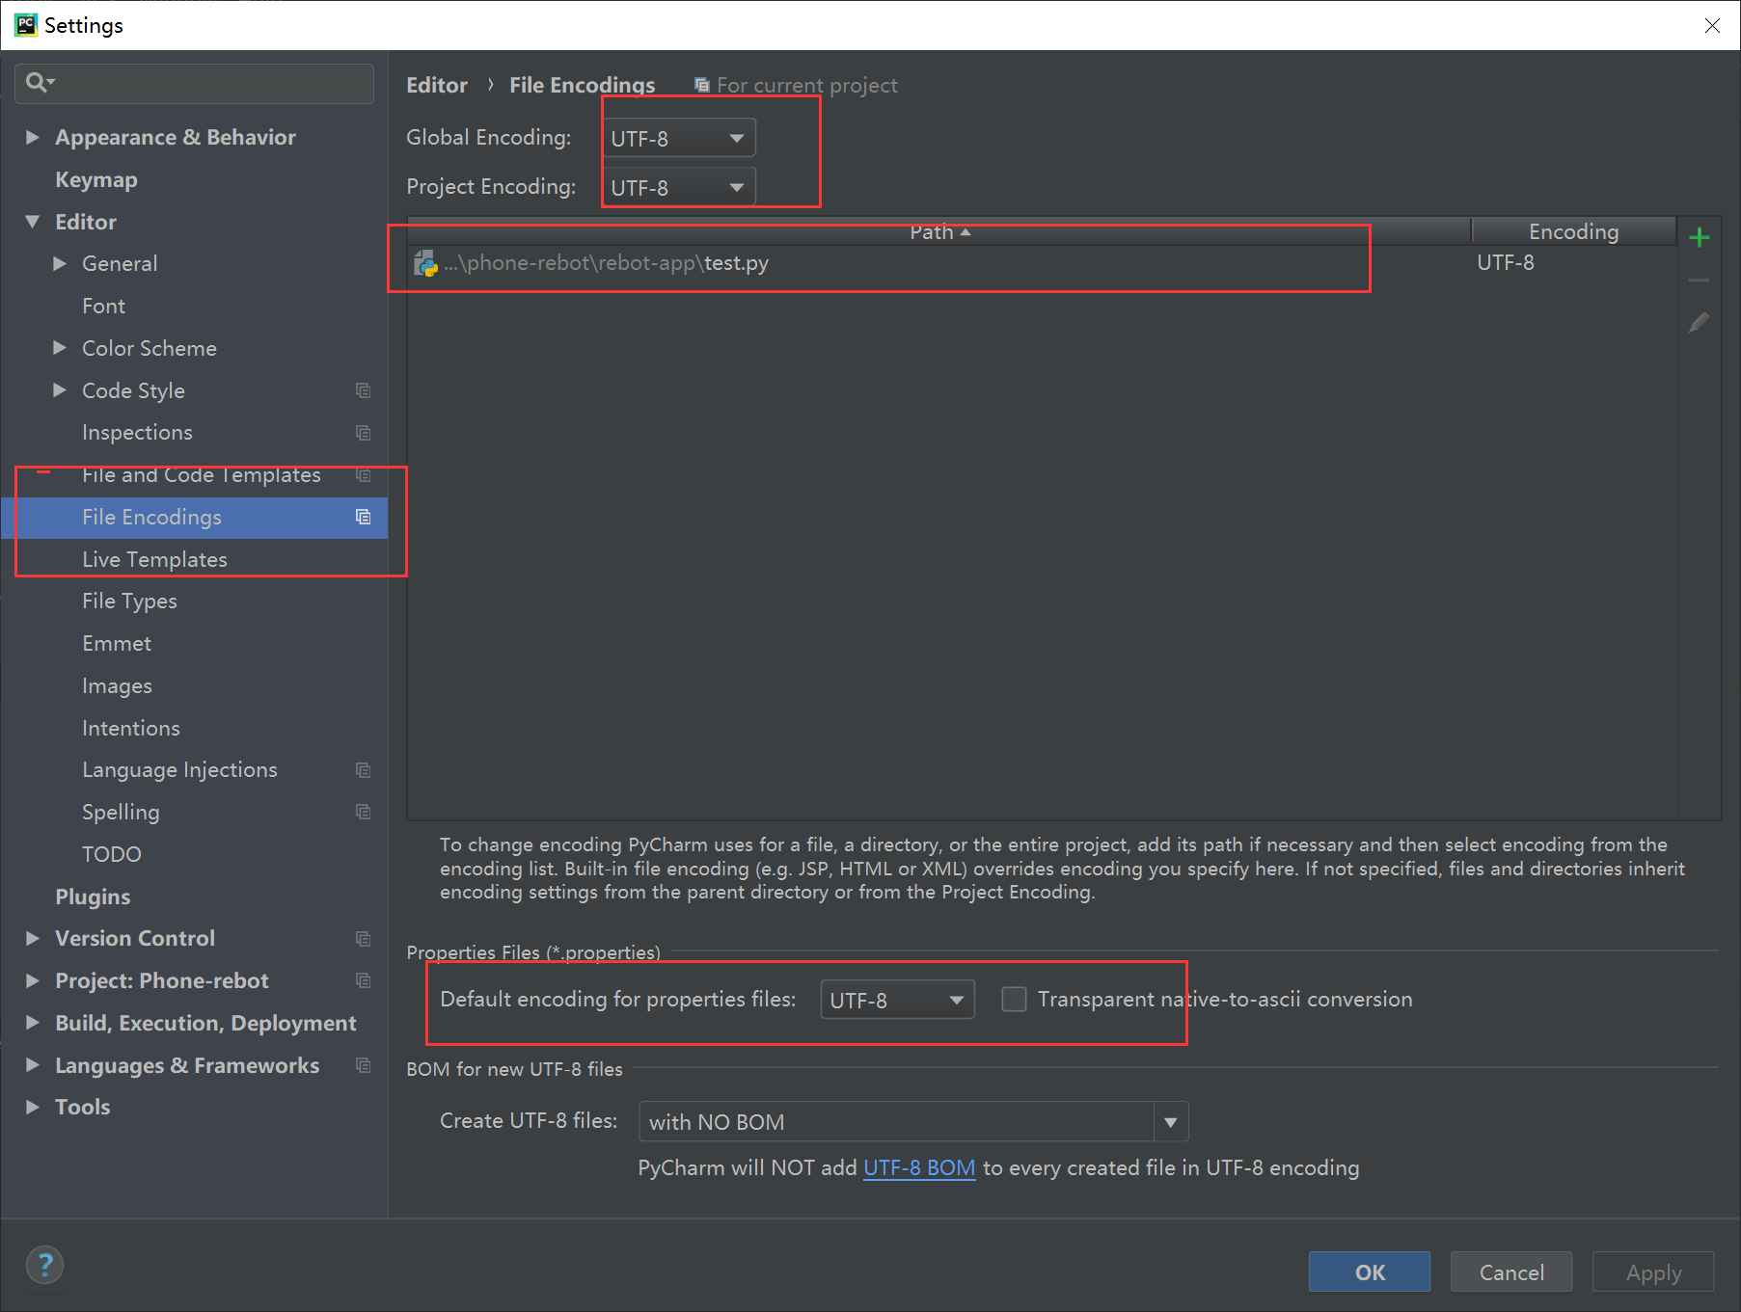Click the help question mark icon

coord(44,1265)
